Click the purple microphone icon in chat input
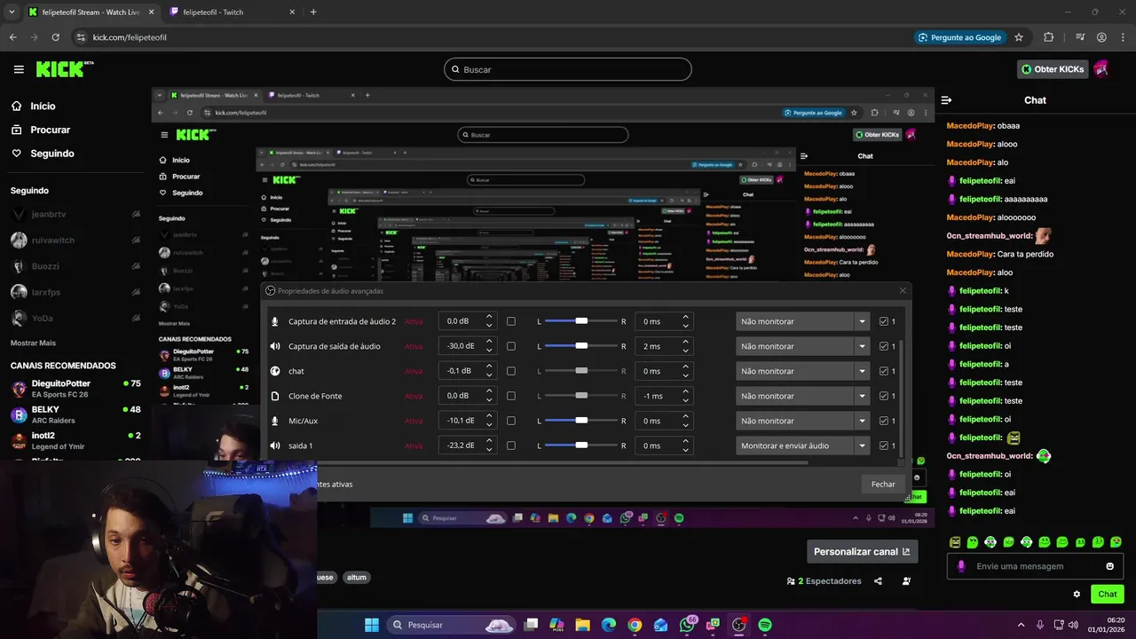Image resolution: width=1136 pixels, height=639 pixels. click(x=961, y=566)
